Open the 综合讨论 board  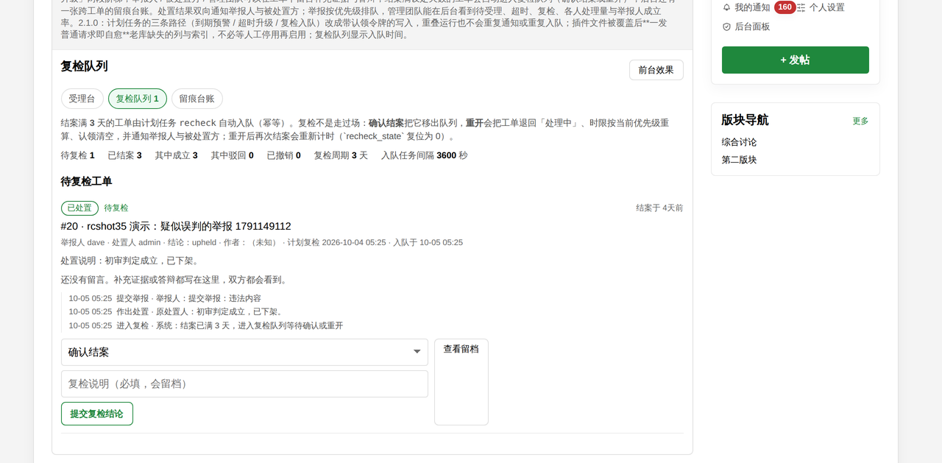click(x=739, y=142)
